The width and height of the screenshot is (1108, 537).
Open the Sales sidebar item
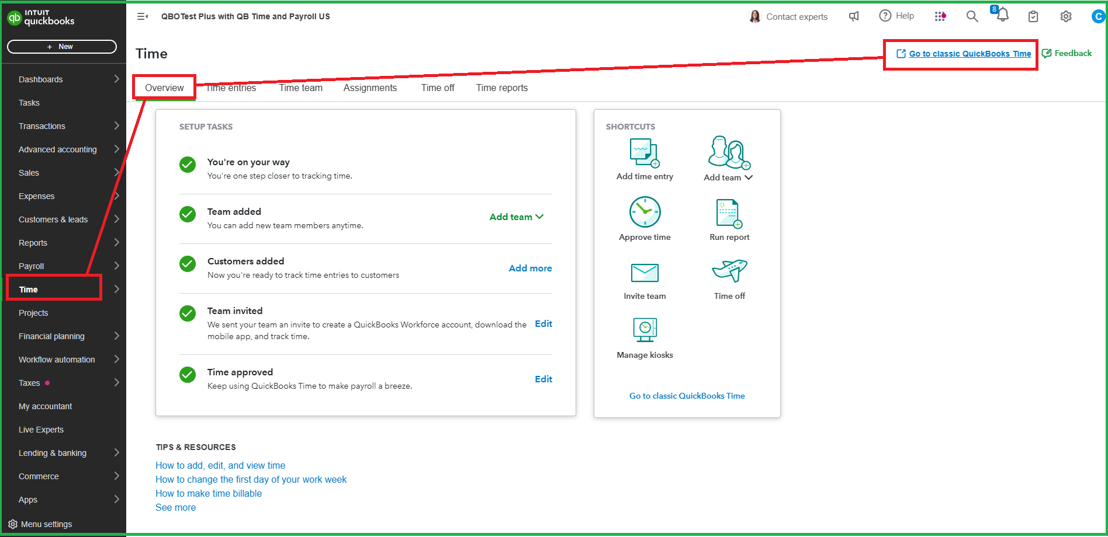[x=29, y=173]
